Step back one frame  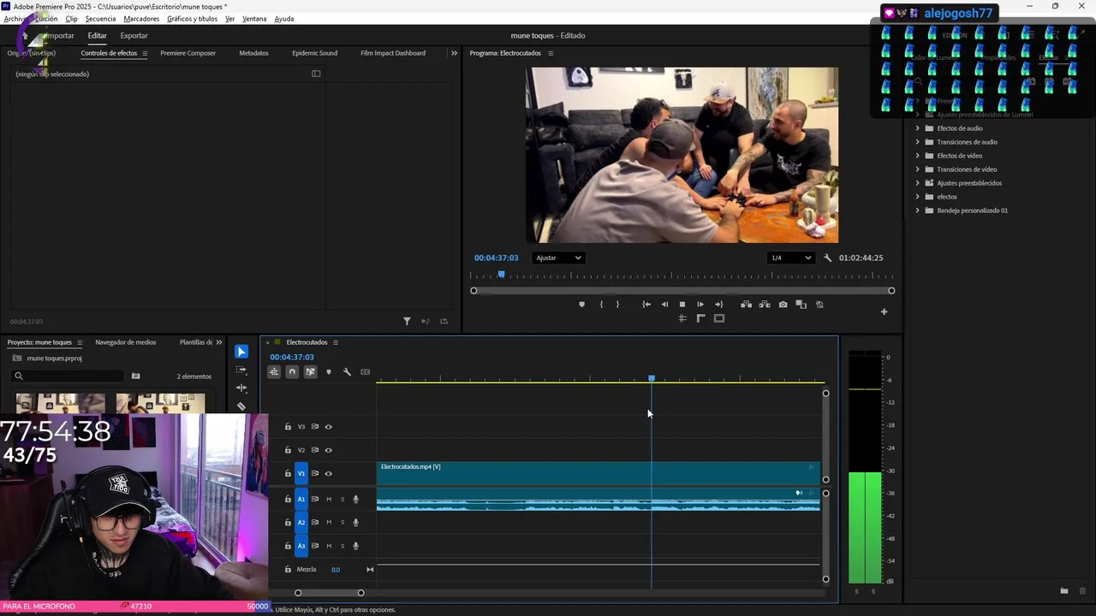[x=664, y=305]
